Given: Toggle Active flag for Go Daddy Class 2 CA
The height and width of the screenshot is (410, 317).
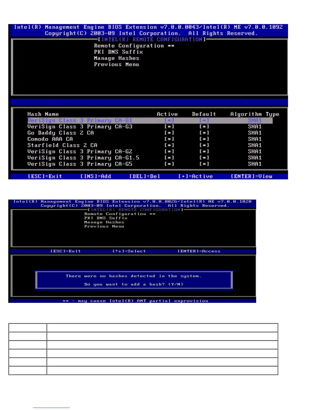Looking at the screenshot, I should point(169,133).
